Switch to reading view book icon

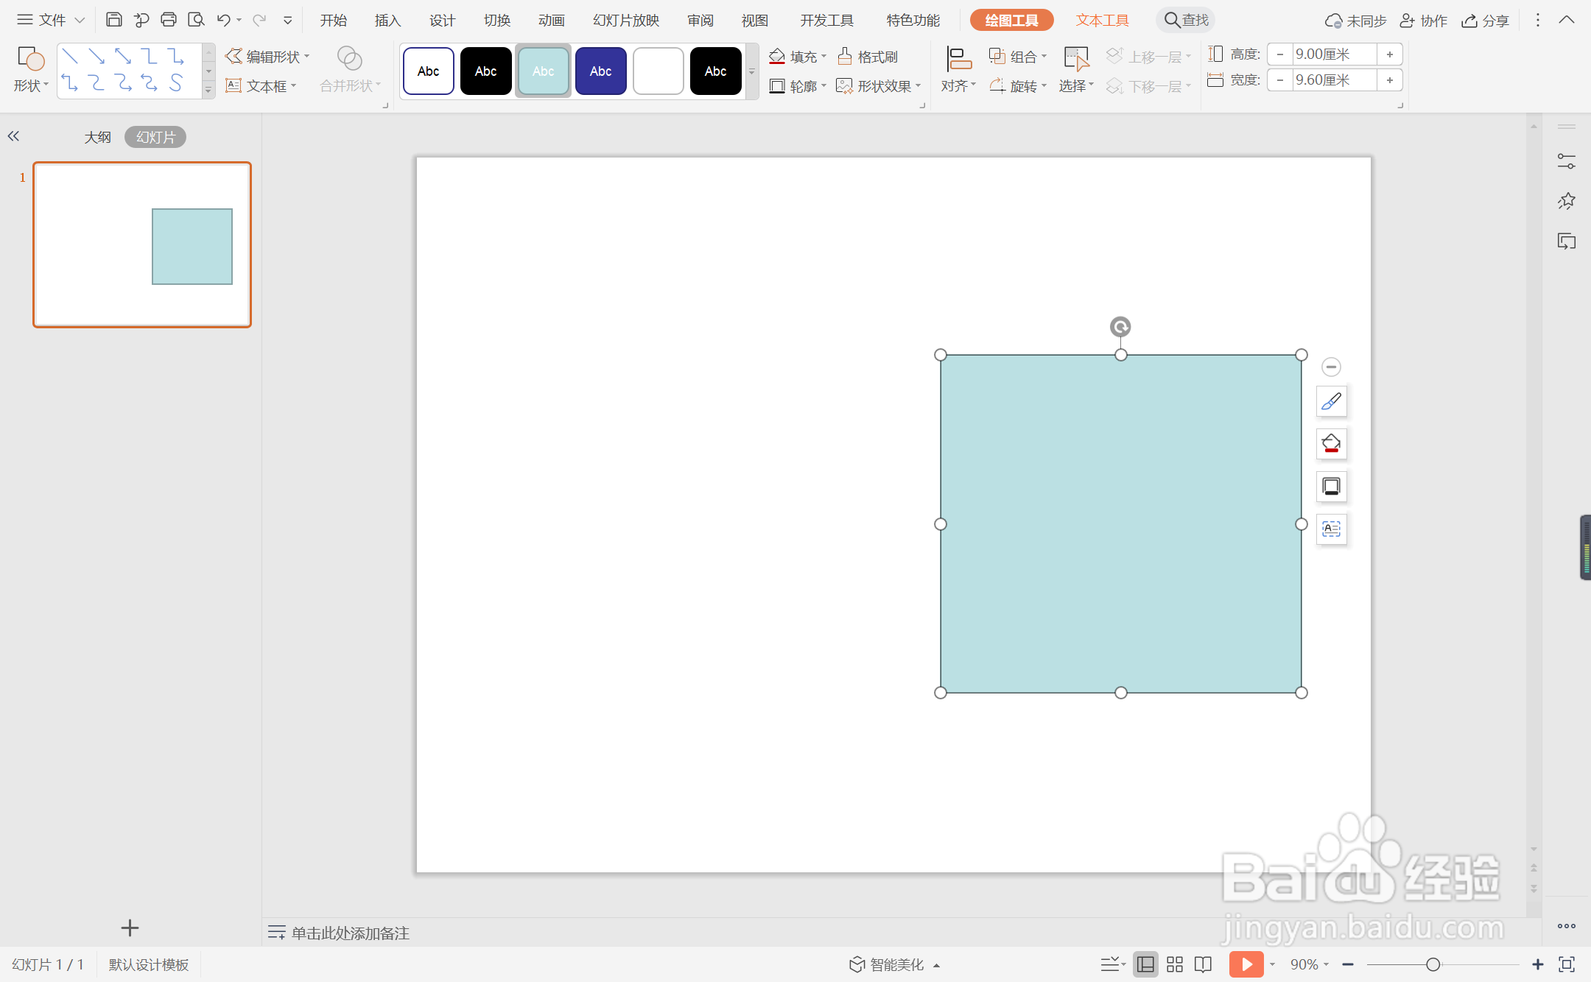1203,964
